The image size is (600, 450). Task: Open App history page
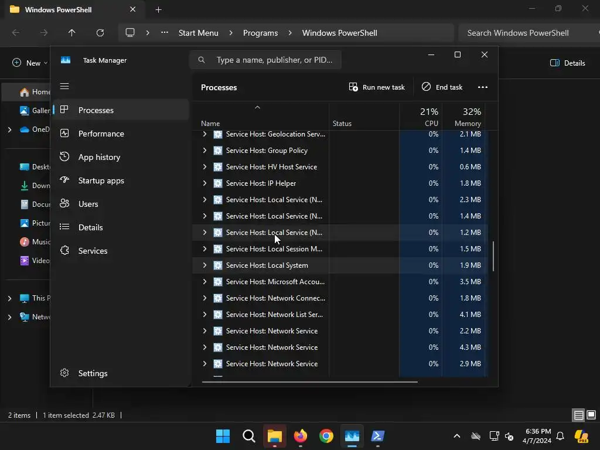tap(121, 157)
